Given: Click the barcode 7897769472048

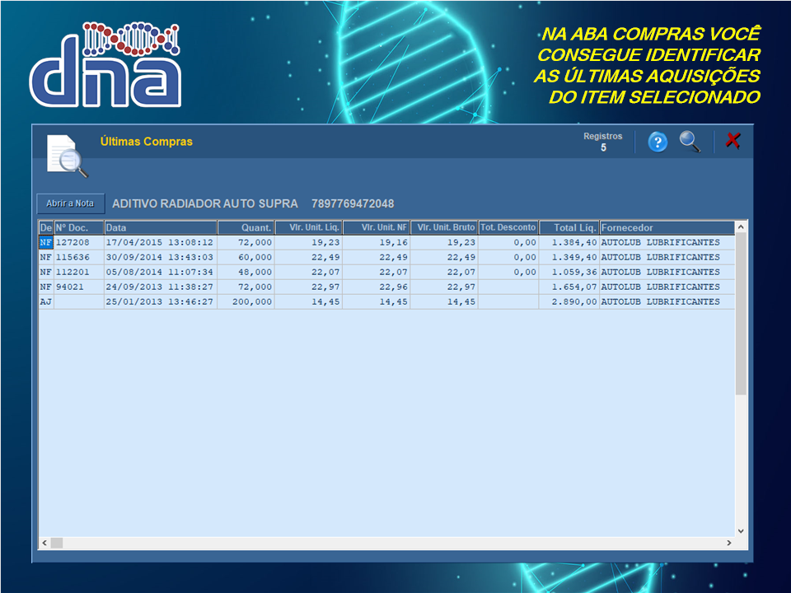Looking at the screenshot, I should point(353,203).
